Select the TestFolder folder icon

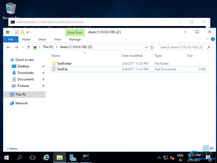click(54, 63)
